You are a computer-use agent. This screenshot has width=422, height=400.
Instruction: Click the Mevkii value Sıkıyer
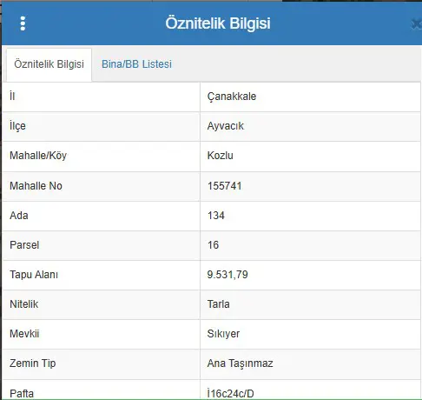coord(223,334)
